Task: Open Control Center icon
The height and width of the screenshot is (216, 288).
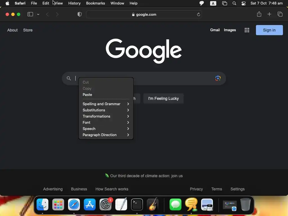Action: [x=244, y=3]
